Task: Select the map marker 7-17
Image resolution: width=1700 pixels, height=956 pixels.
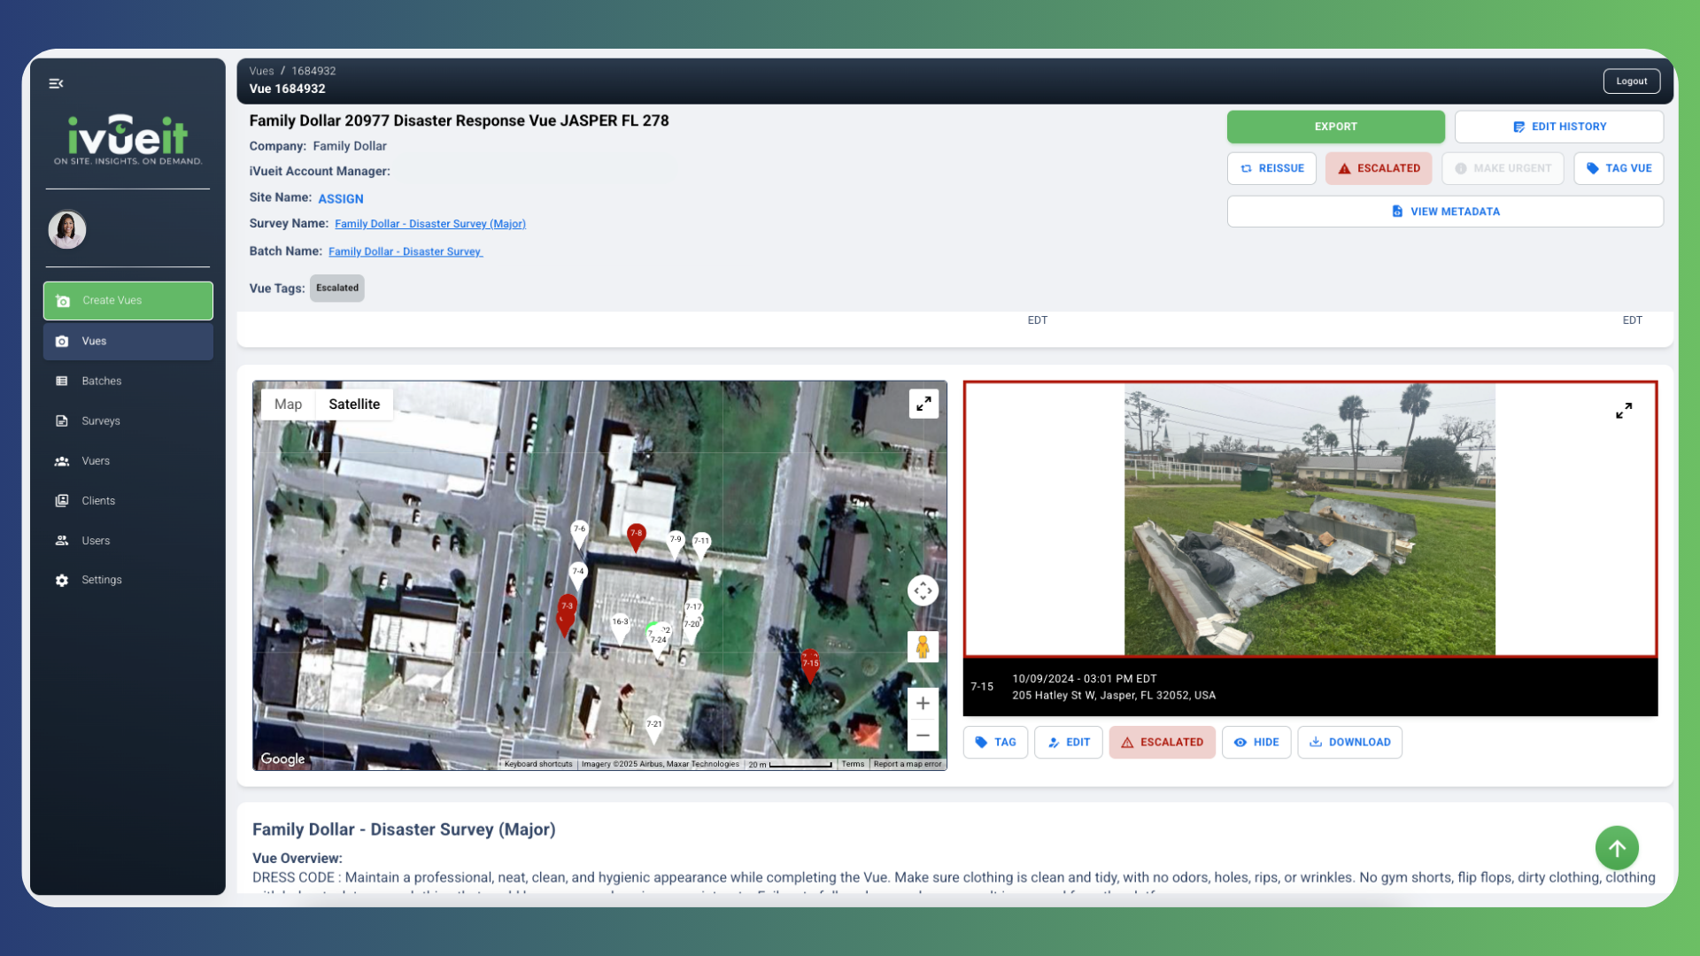Action: coord(693,608)
